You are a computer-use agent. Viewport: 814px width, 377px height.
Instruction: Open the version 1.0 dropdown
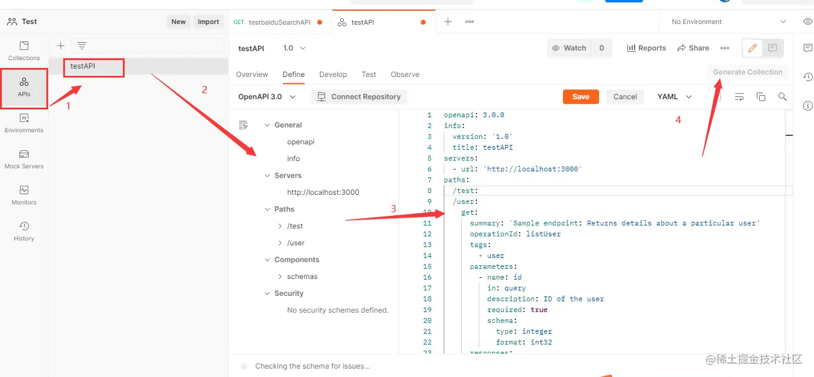click(x=294, y=48)
